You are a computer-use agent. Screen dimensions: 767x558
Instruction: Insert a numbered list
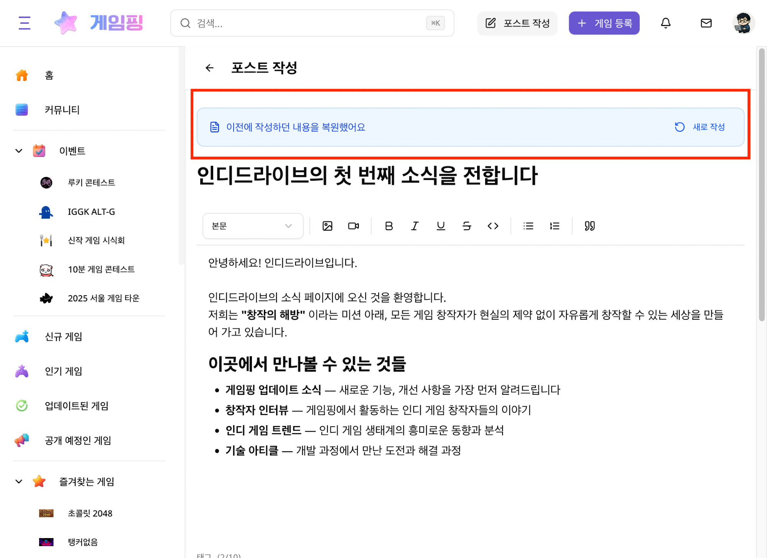[x=554, y=226]
